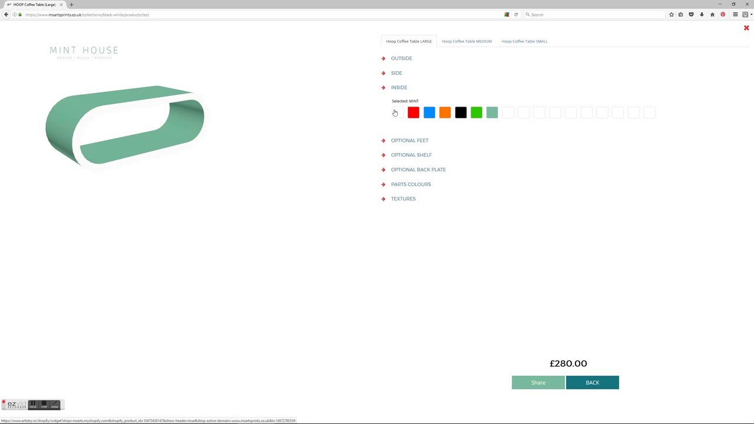
Task: Click the coffee table preview image
Action: [125, 127]
